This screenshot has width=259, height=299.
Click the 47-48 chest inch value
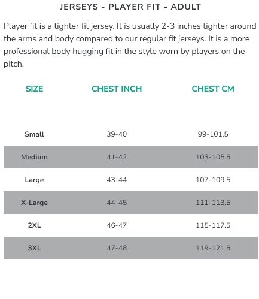[117, 248]
